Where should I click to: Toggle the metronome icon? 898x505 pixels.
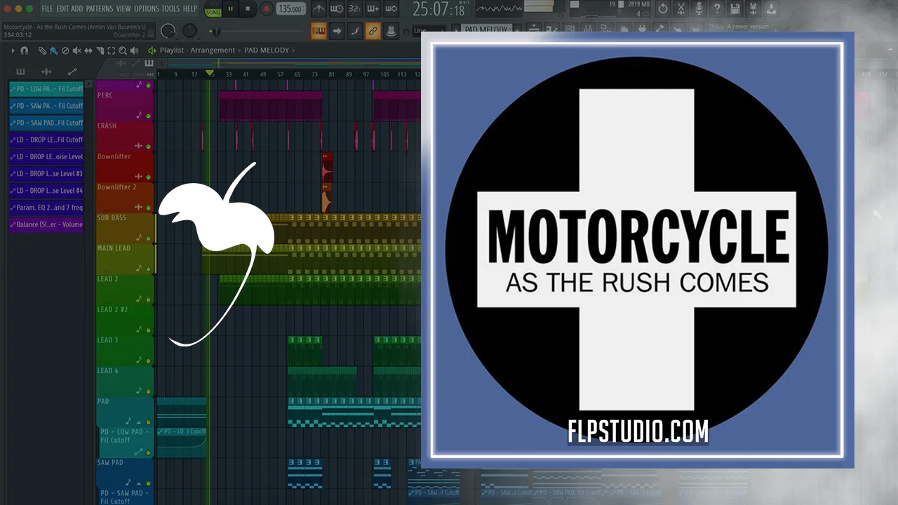[319, 9]
